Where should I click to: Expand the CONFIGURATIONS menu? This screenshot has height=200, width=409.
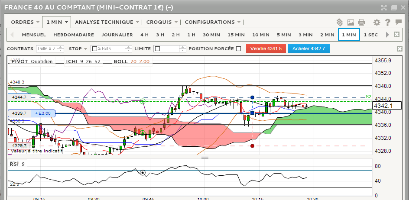(x=213, y=22)
